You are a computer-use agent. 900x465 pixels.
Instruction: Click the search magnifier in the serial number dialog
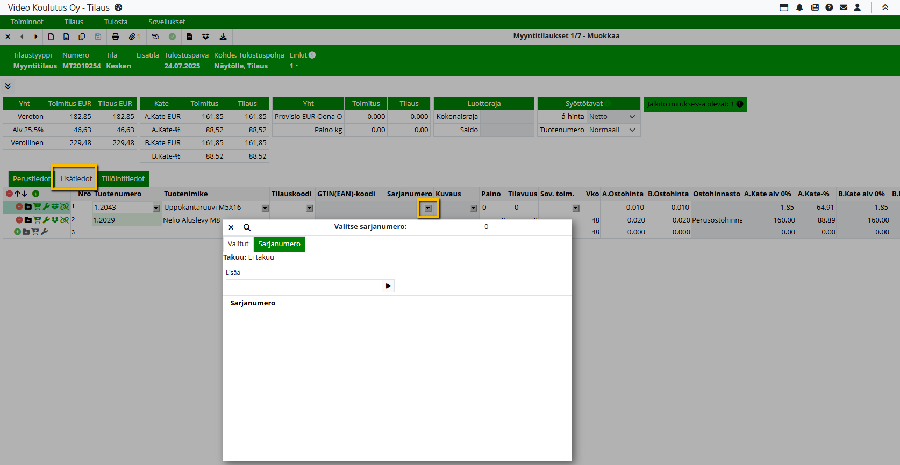(x=247, y=227)
